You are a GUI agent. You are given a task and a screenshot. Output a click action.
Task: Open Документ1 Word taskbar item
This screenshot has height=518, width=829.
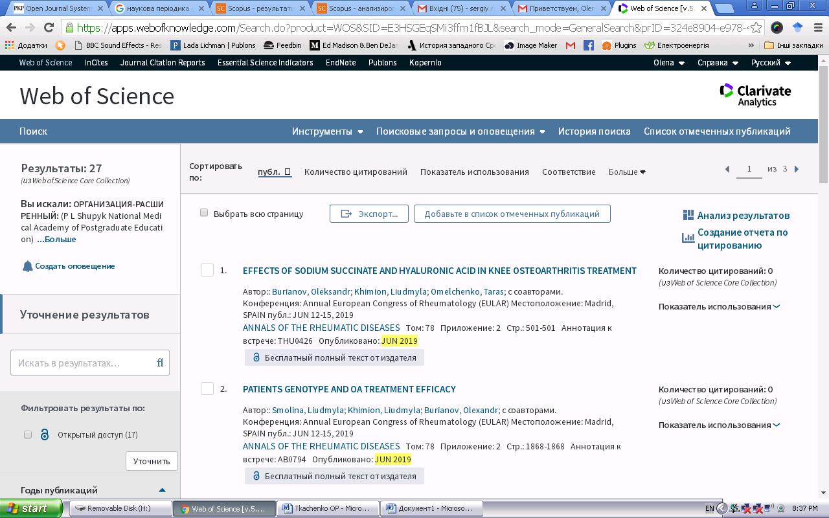[x=431, y=508]
